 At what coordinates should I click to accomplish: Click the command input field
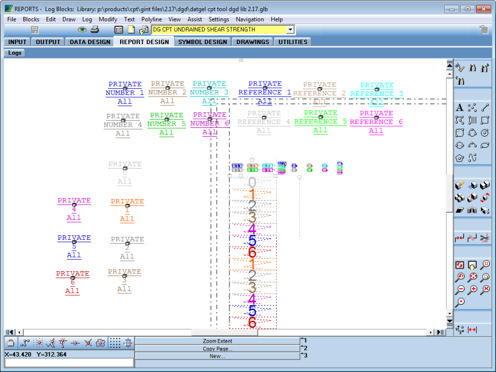pyautogui.click(x=69, y=363)
